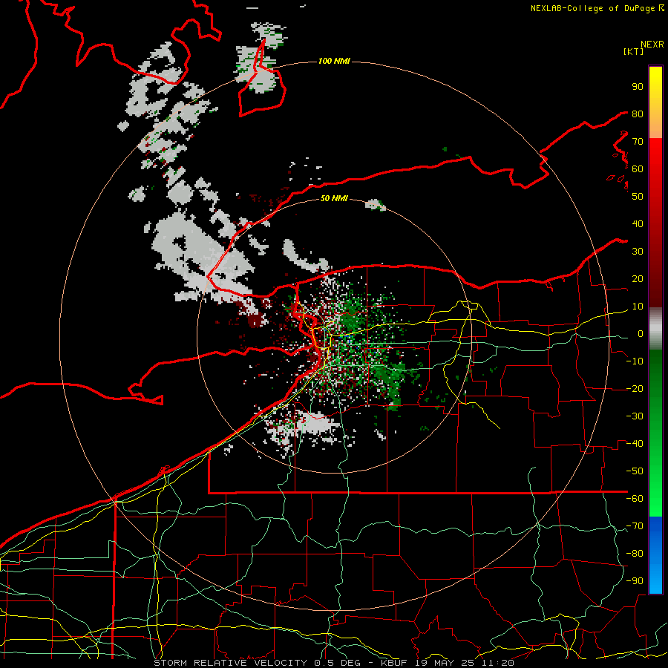Click the 30 value on the velocity scale
The height and width of the screenshot is (668, 668).
coord(638,252)
